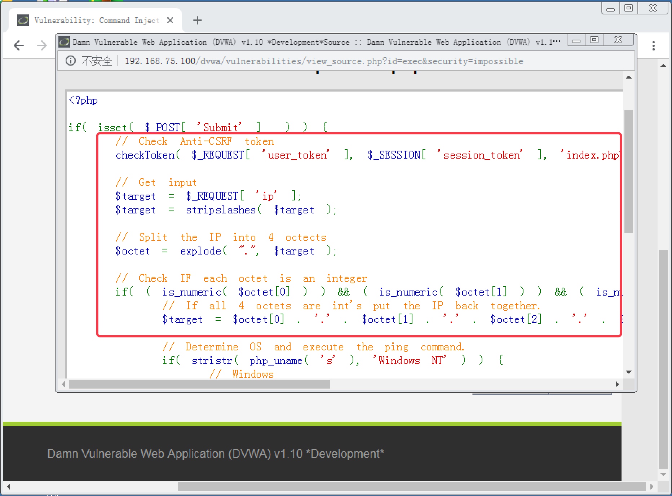Click popup vertical scrollbar down arrow

pyautogui.click(x=629, y=372)
